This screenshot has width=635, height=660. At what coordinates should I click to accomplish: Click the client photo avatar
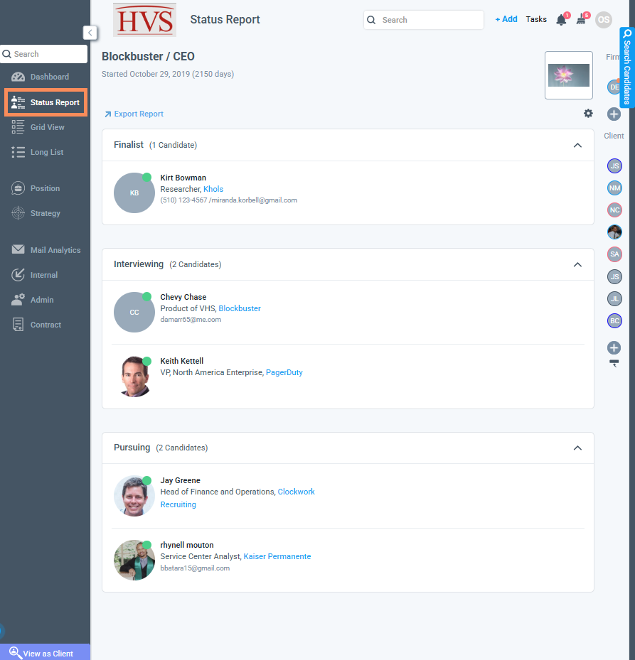(x=614, y=232)
